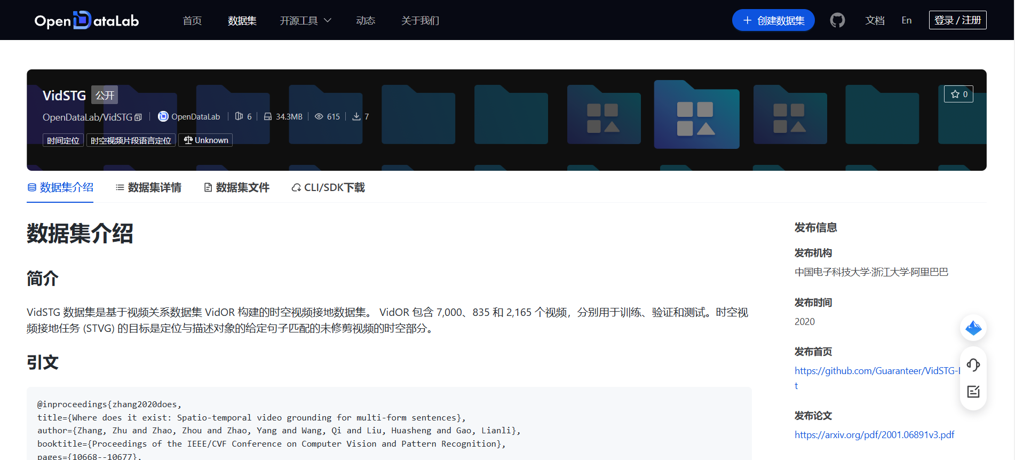
Task: Open 关于我们 in the top navigation
Action: click(x=420, y=20)
